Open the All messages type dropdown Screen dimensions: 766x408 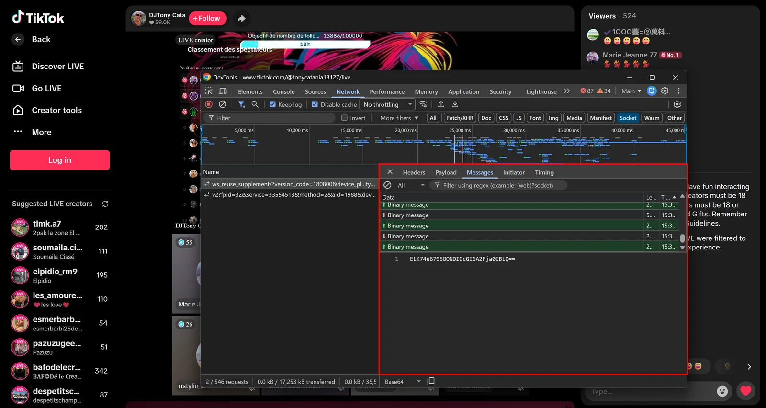pos(411,185)
